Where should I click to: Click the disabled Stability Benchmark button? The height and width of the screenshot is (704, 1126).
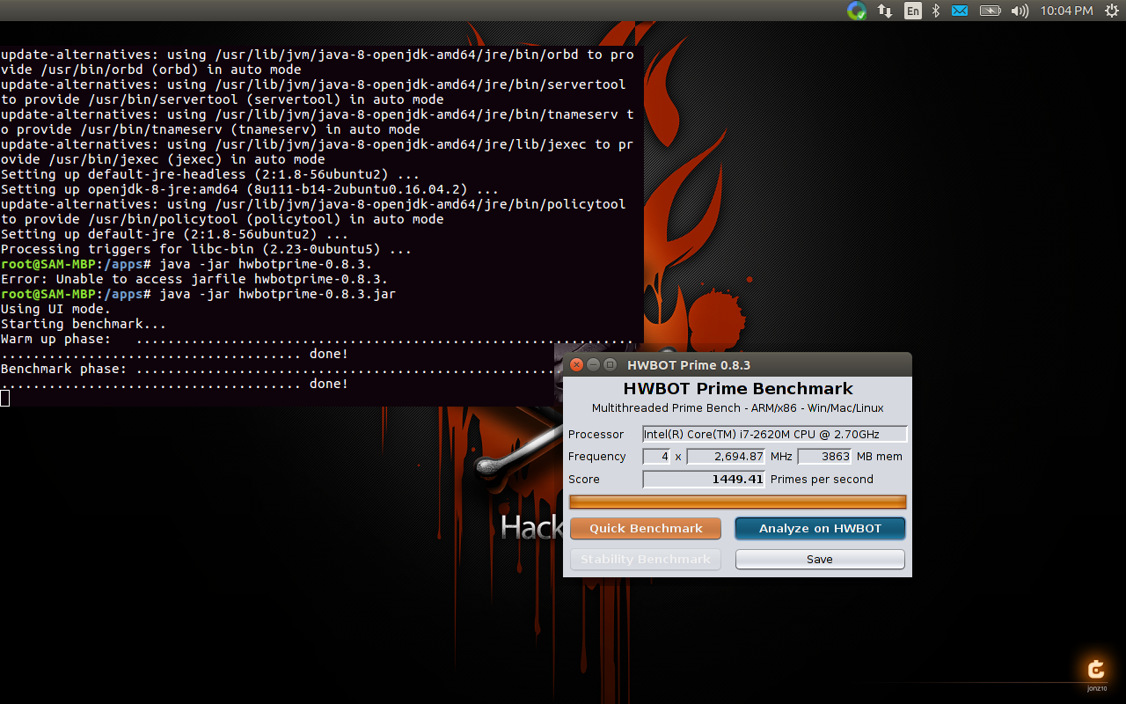(x=646, y=559)
